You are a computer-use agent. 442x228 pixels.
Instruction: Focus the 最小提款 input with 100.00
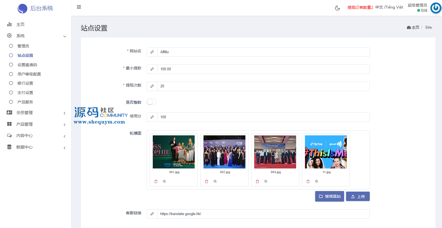(263, 69)
